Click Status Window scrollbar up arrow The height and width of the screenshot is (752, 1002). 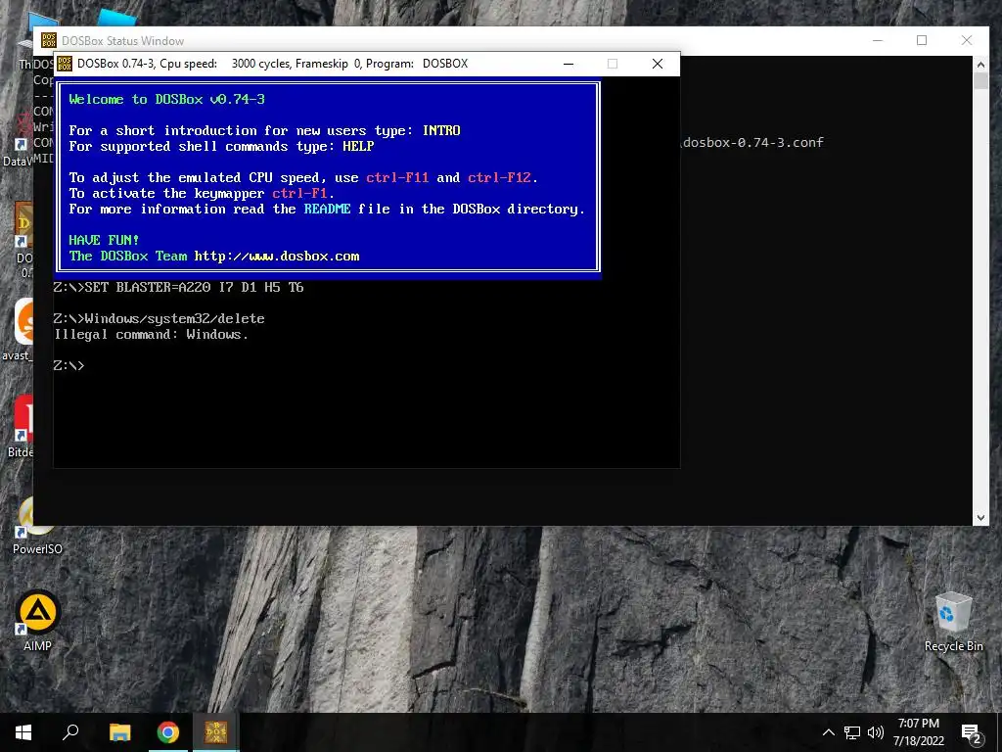[980, 64]
